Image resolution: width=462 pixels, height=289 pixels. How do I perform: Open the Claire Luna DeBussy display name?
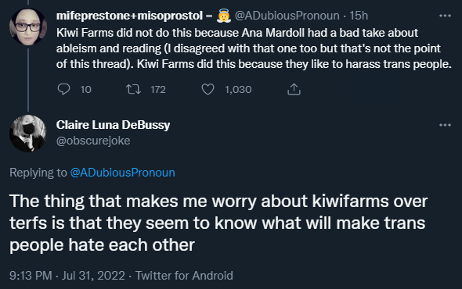113,125
